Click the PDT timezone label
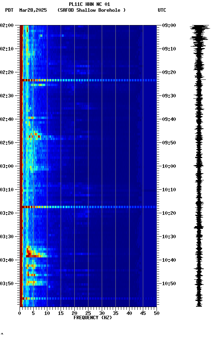Image resolution: width=216 pixels, height=338 pixels. click(x=9, y=10)
